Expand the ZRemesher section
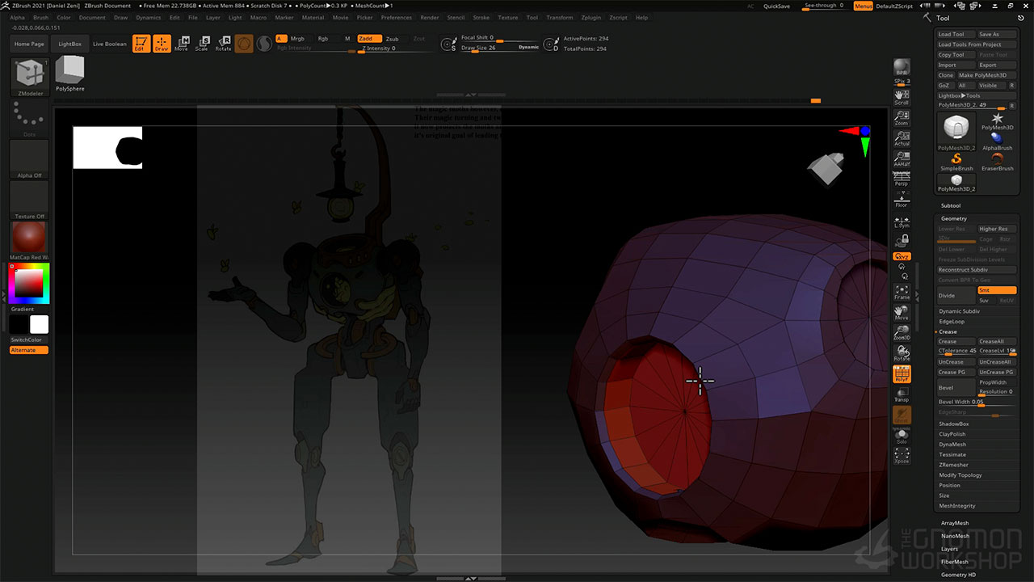This screenshot has height=582, width=1034. point(953,465)
